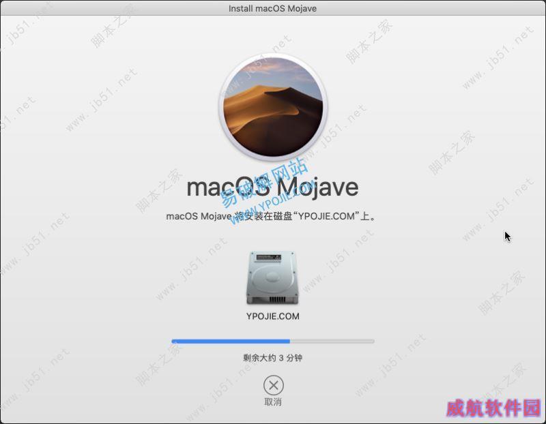Click the install destination description sentence
The width and height of the screenshot is (546, 424).
click(271, 216)
